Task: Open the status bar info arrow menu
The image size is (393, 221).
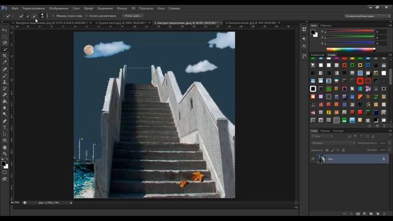Action: pos(71,203)
